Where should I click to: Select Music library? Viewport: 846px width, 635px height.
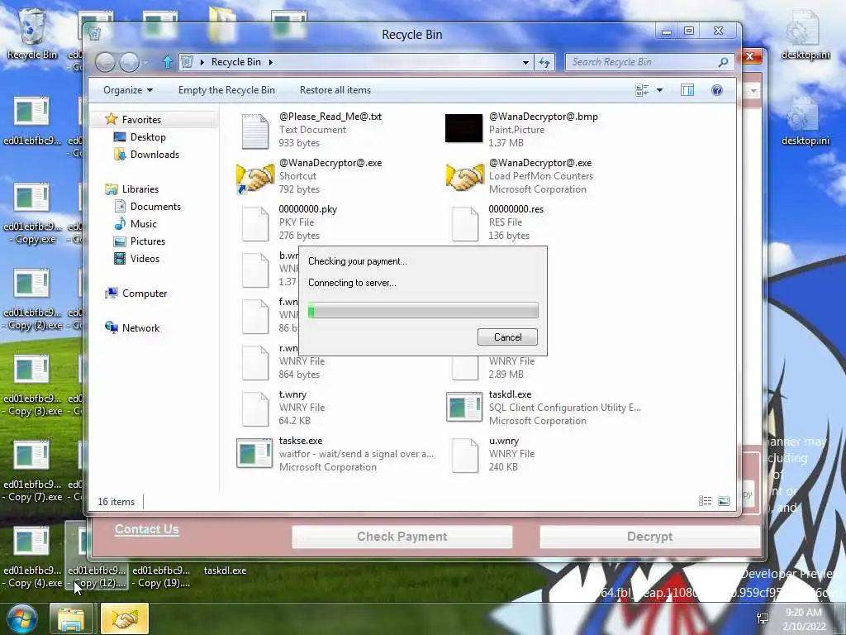click(x=143, y=223)
